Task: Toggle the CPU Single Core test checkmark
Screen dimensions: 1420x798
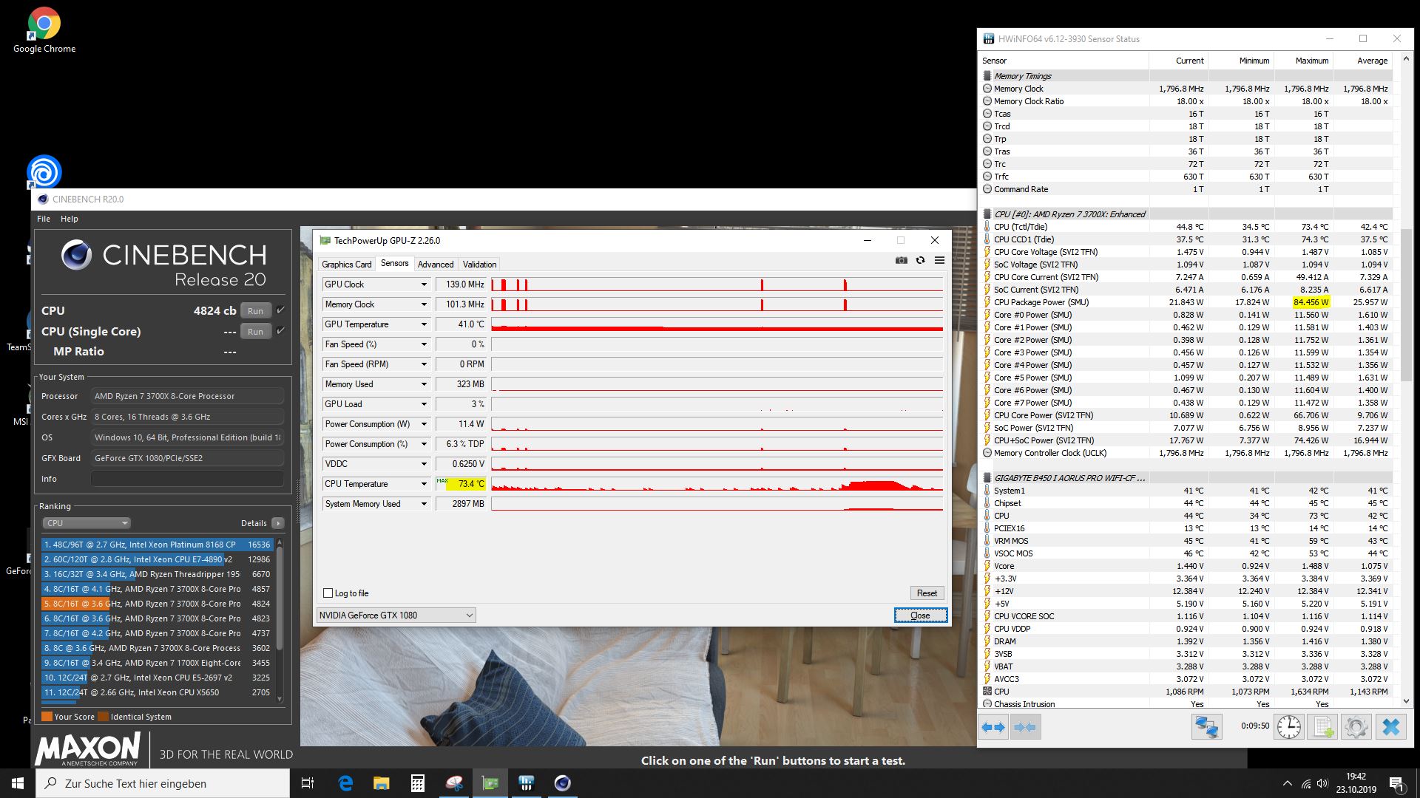Action: click(280, 331)
